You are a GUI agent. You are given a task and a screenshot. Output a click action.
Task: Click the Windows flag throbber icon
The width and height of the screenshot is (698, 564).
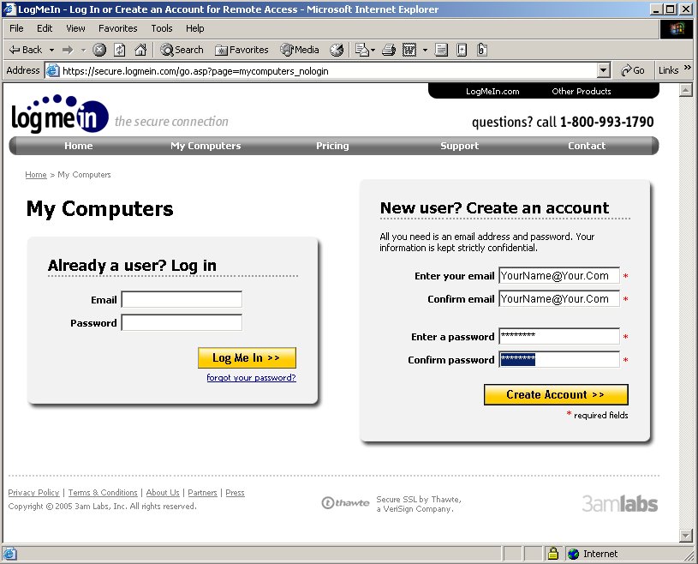(677, 29)
